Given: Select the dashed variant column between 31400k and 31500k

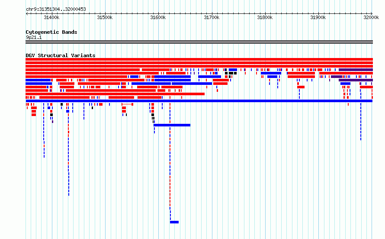Looking at the screenshot, I should coord(68,149).
